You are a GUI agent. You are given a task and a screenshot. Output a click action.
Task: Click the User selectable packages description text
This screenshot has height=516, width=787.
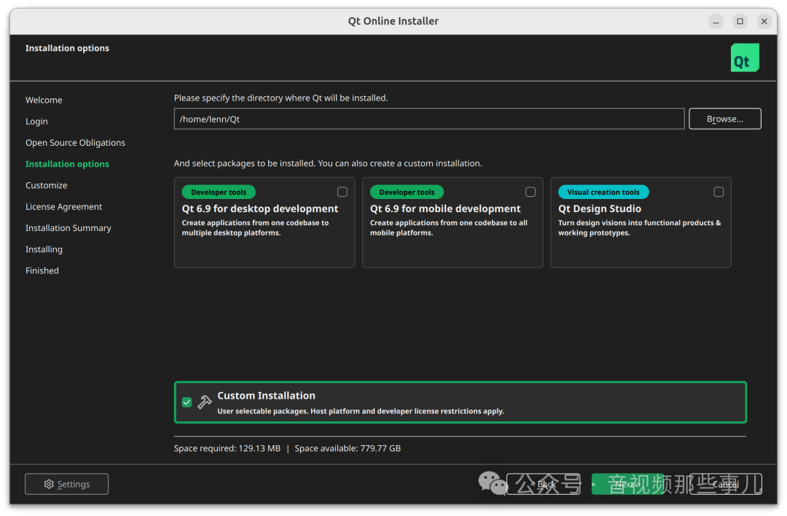point(361,411)
